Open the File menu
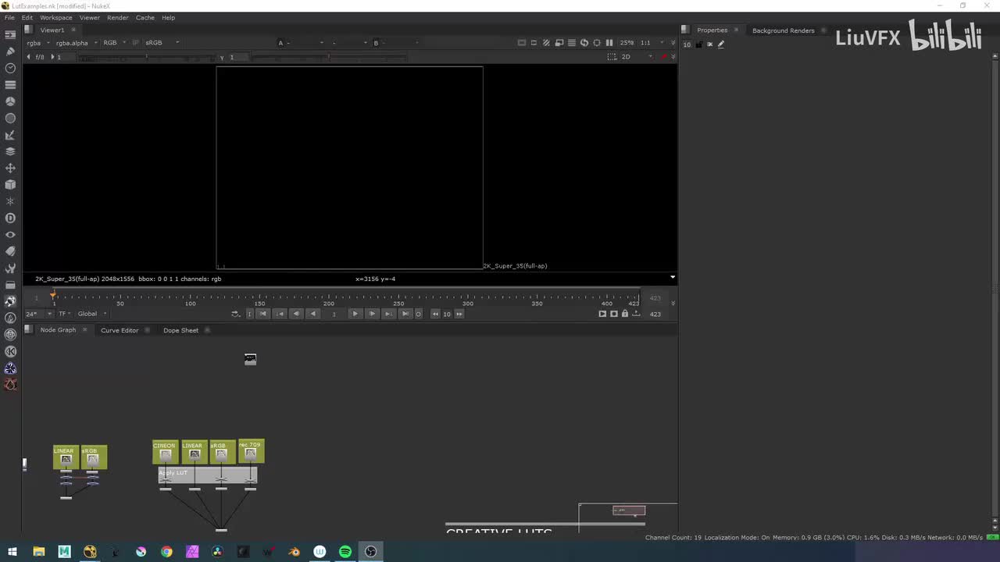The height and width of the screenshot is (562, 1000). 9,17
